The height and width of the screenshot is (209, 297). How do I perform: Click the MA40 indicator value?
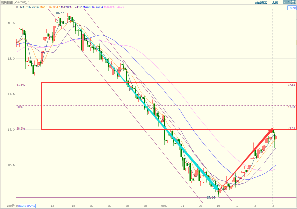pos(93,7)
